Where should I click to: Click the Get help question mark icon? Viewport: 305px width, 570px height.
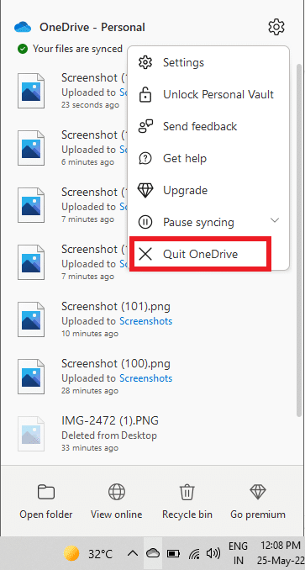(x=145, y=159)
